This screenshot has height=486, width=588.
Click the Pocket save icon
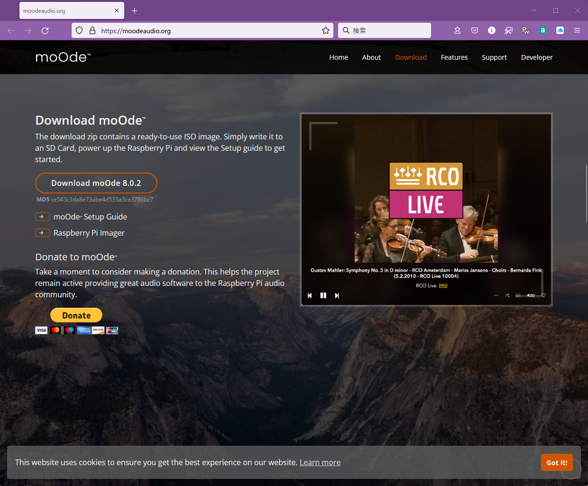tap(475, 30)
